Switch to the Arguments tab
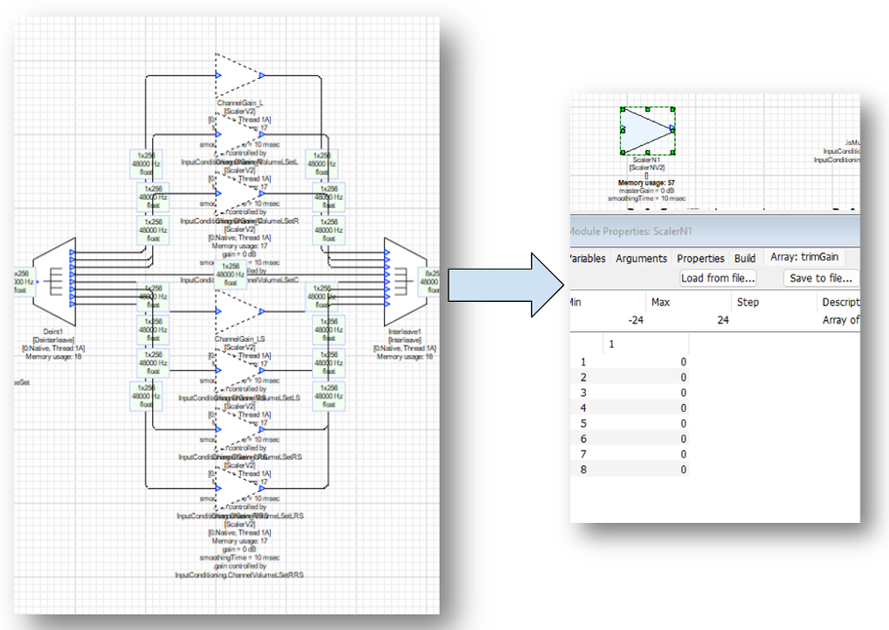Image resolution: width=889 pixels, height=630 pixels. pyautogui.click(x=641, y=258)
